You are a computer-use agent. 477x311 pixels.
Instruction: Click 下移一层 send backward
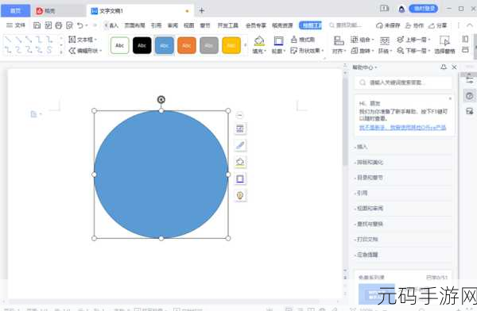[413, 51]
